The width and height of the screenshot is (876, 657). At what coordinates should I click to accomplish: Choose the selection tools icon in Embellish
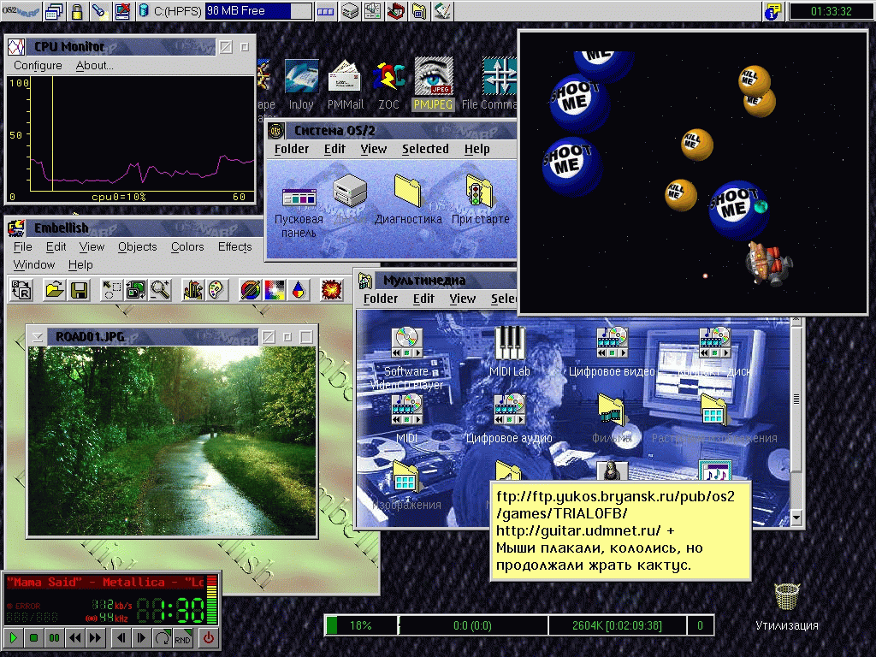111,290
